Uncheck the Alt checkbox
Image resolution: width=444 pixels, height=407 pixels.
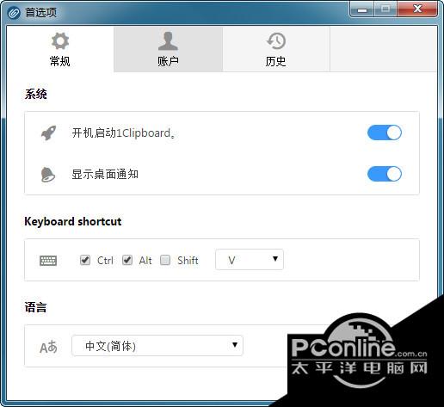[127, 260]
